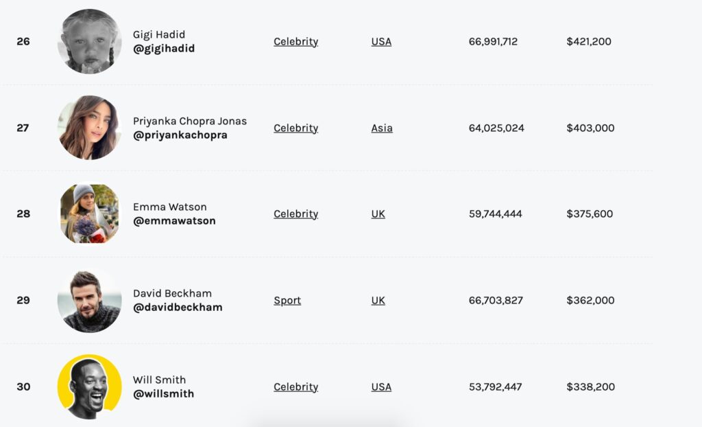Click Priyanka Chopra Jonas's avatar photo

(89, 128)
